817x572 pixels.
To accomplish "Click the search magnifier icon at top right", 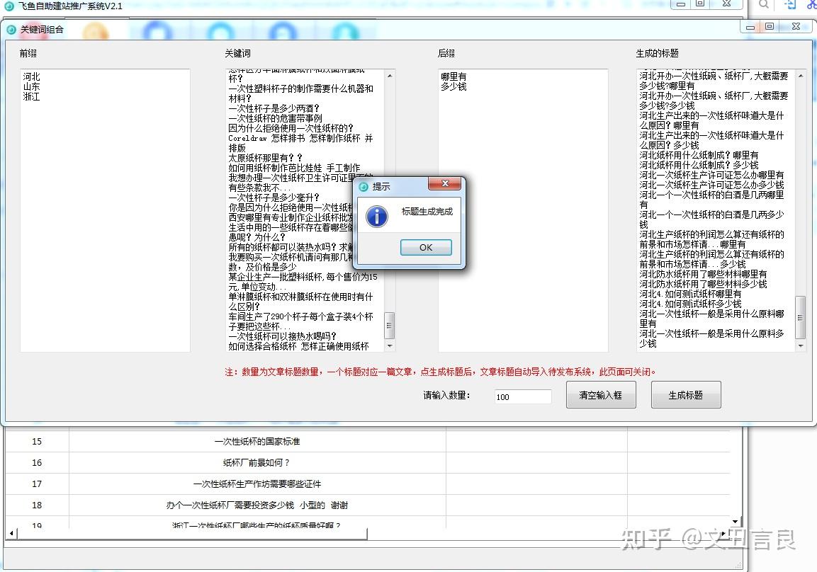I will point(764,4).
